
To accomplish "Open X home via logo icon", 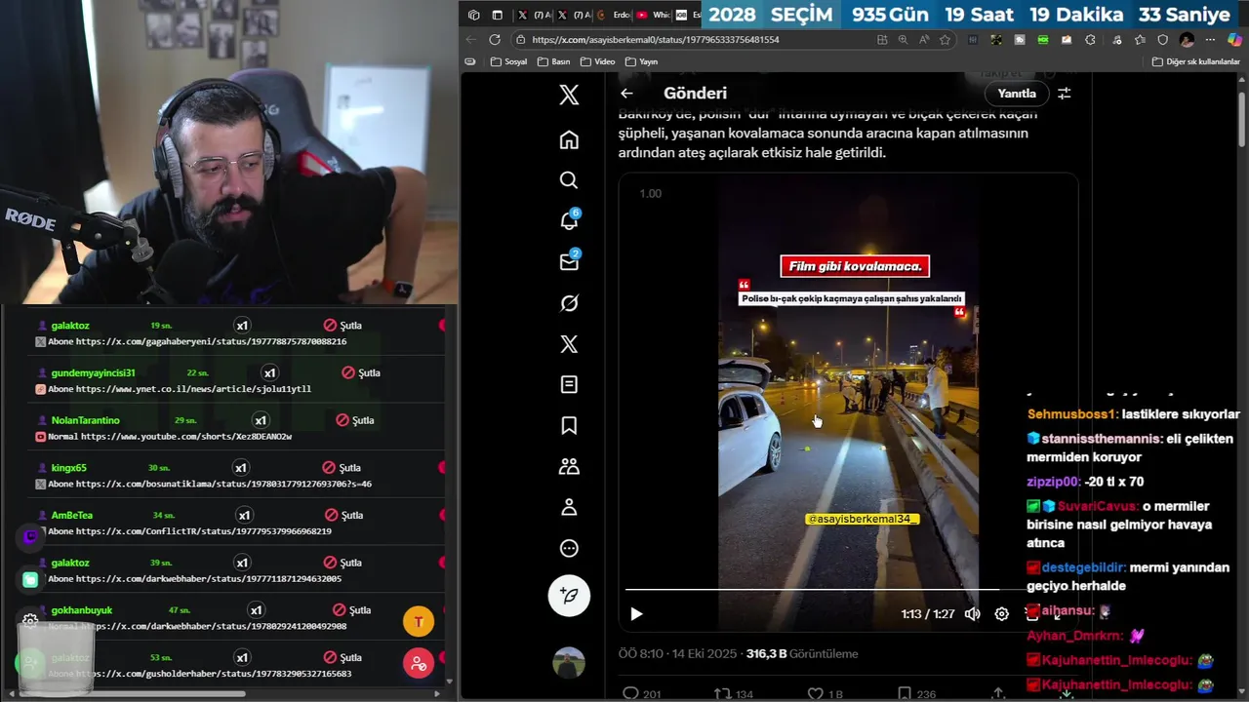I will (569, 95).
